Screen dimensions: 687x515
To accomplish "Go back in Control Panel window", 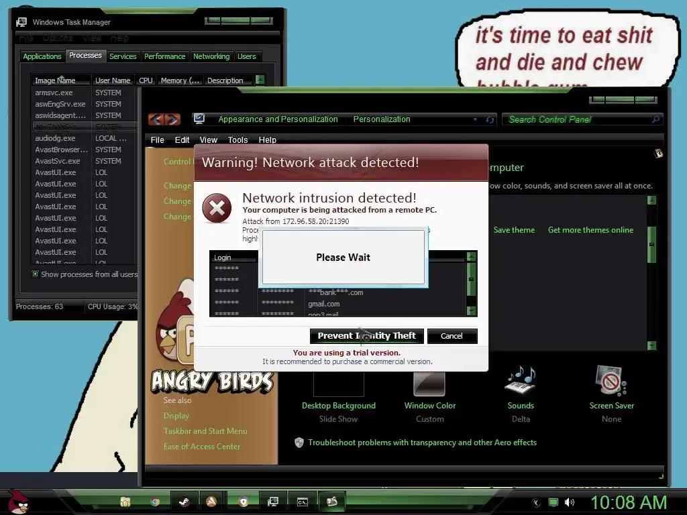I will click(157, 119).
